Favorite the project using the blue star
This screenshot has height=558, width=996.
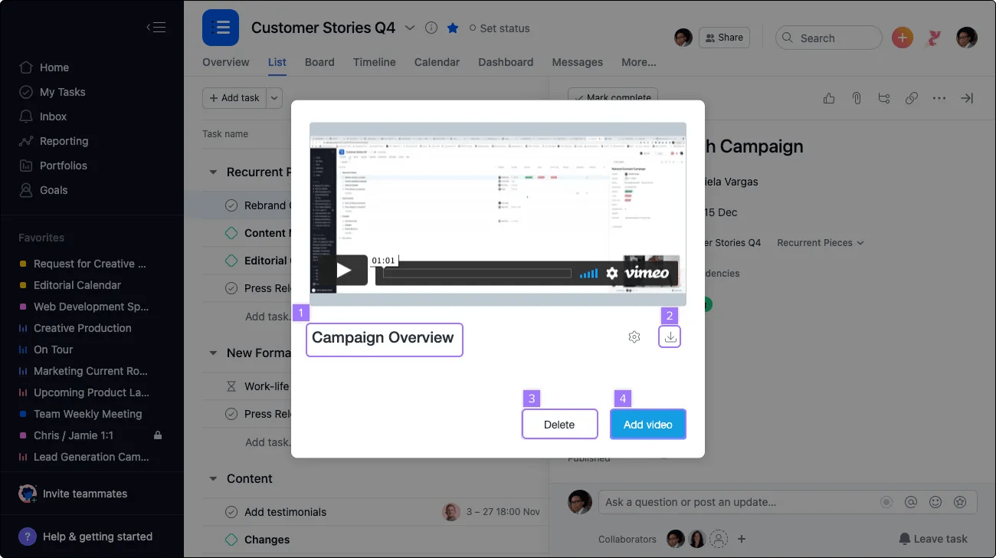click(453, 28)
